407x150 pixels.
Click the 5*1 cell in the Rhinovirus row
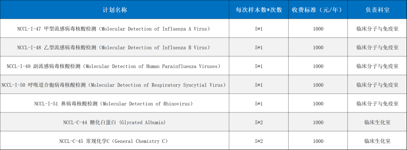pos(259,104)
